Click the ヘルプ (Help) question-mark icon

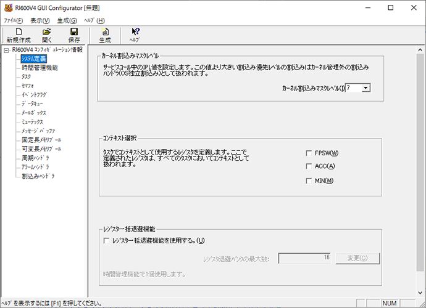pyautogui.click(x=135, y=31)
